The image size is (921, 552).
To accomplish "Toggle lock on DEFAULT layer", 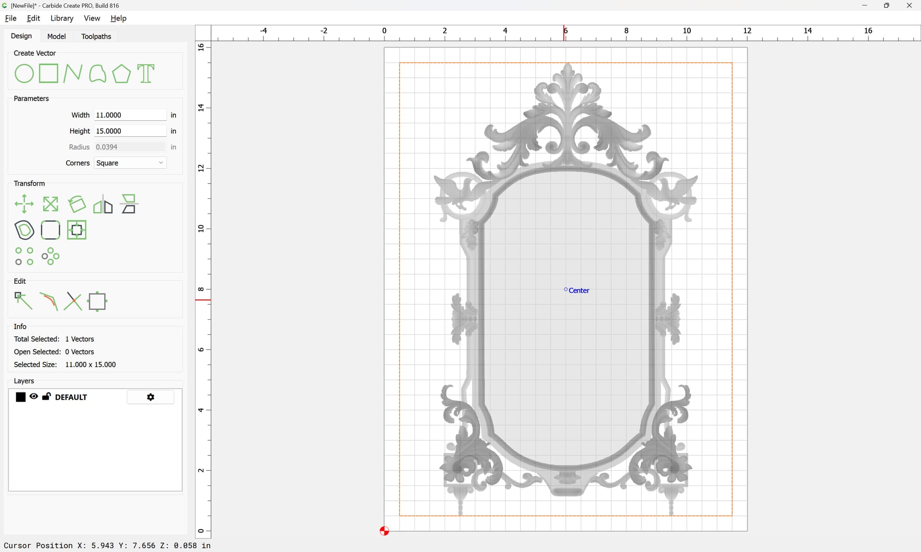I will tap(47, 397).
